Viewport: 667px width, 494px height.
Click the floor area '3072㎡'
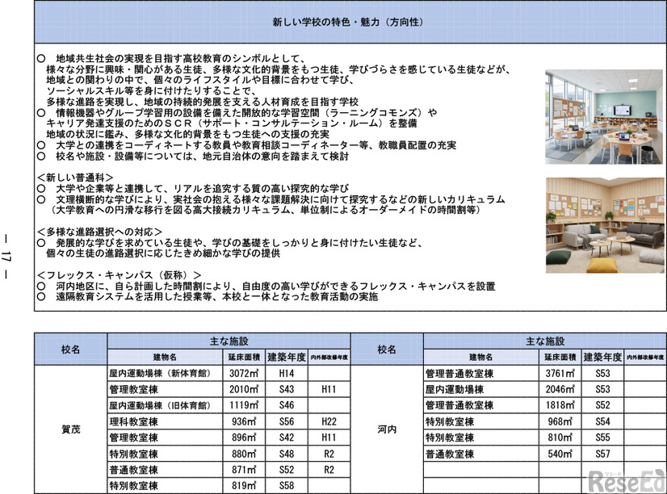pyautogui.click(x=244, y=373)
